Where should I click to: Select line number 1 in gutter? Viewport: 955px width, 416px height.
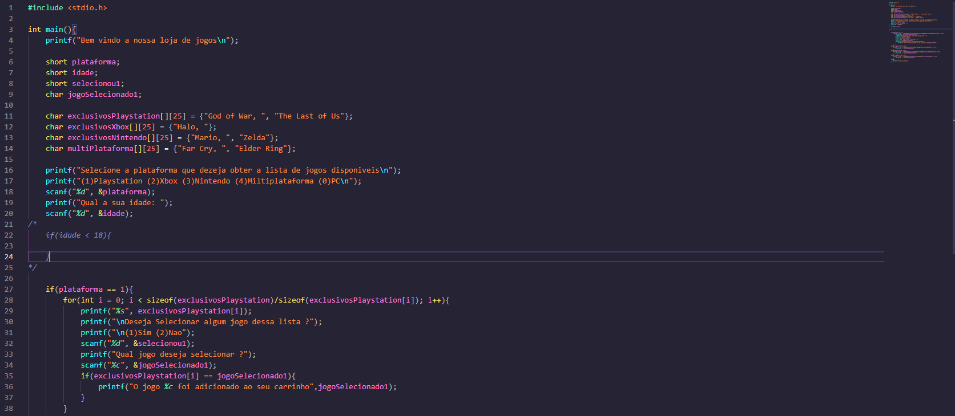pos(11,8)
